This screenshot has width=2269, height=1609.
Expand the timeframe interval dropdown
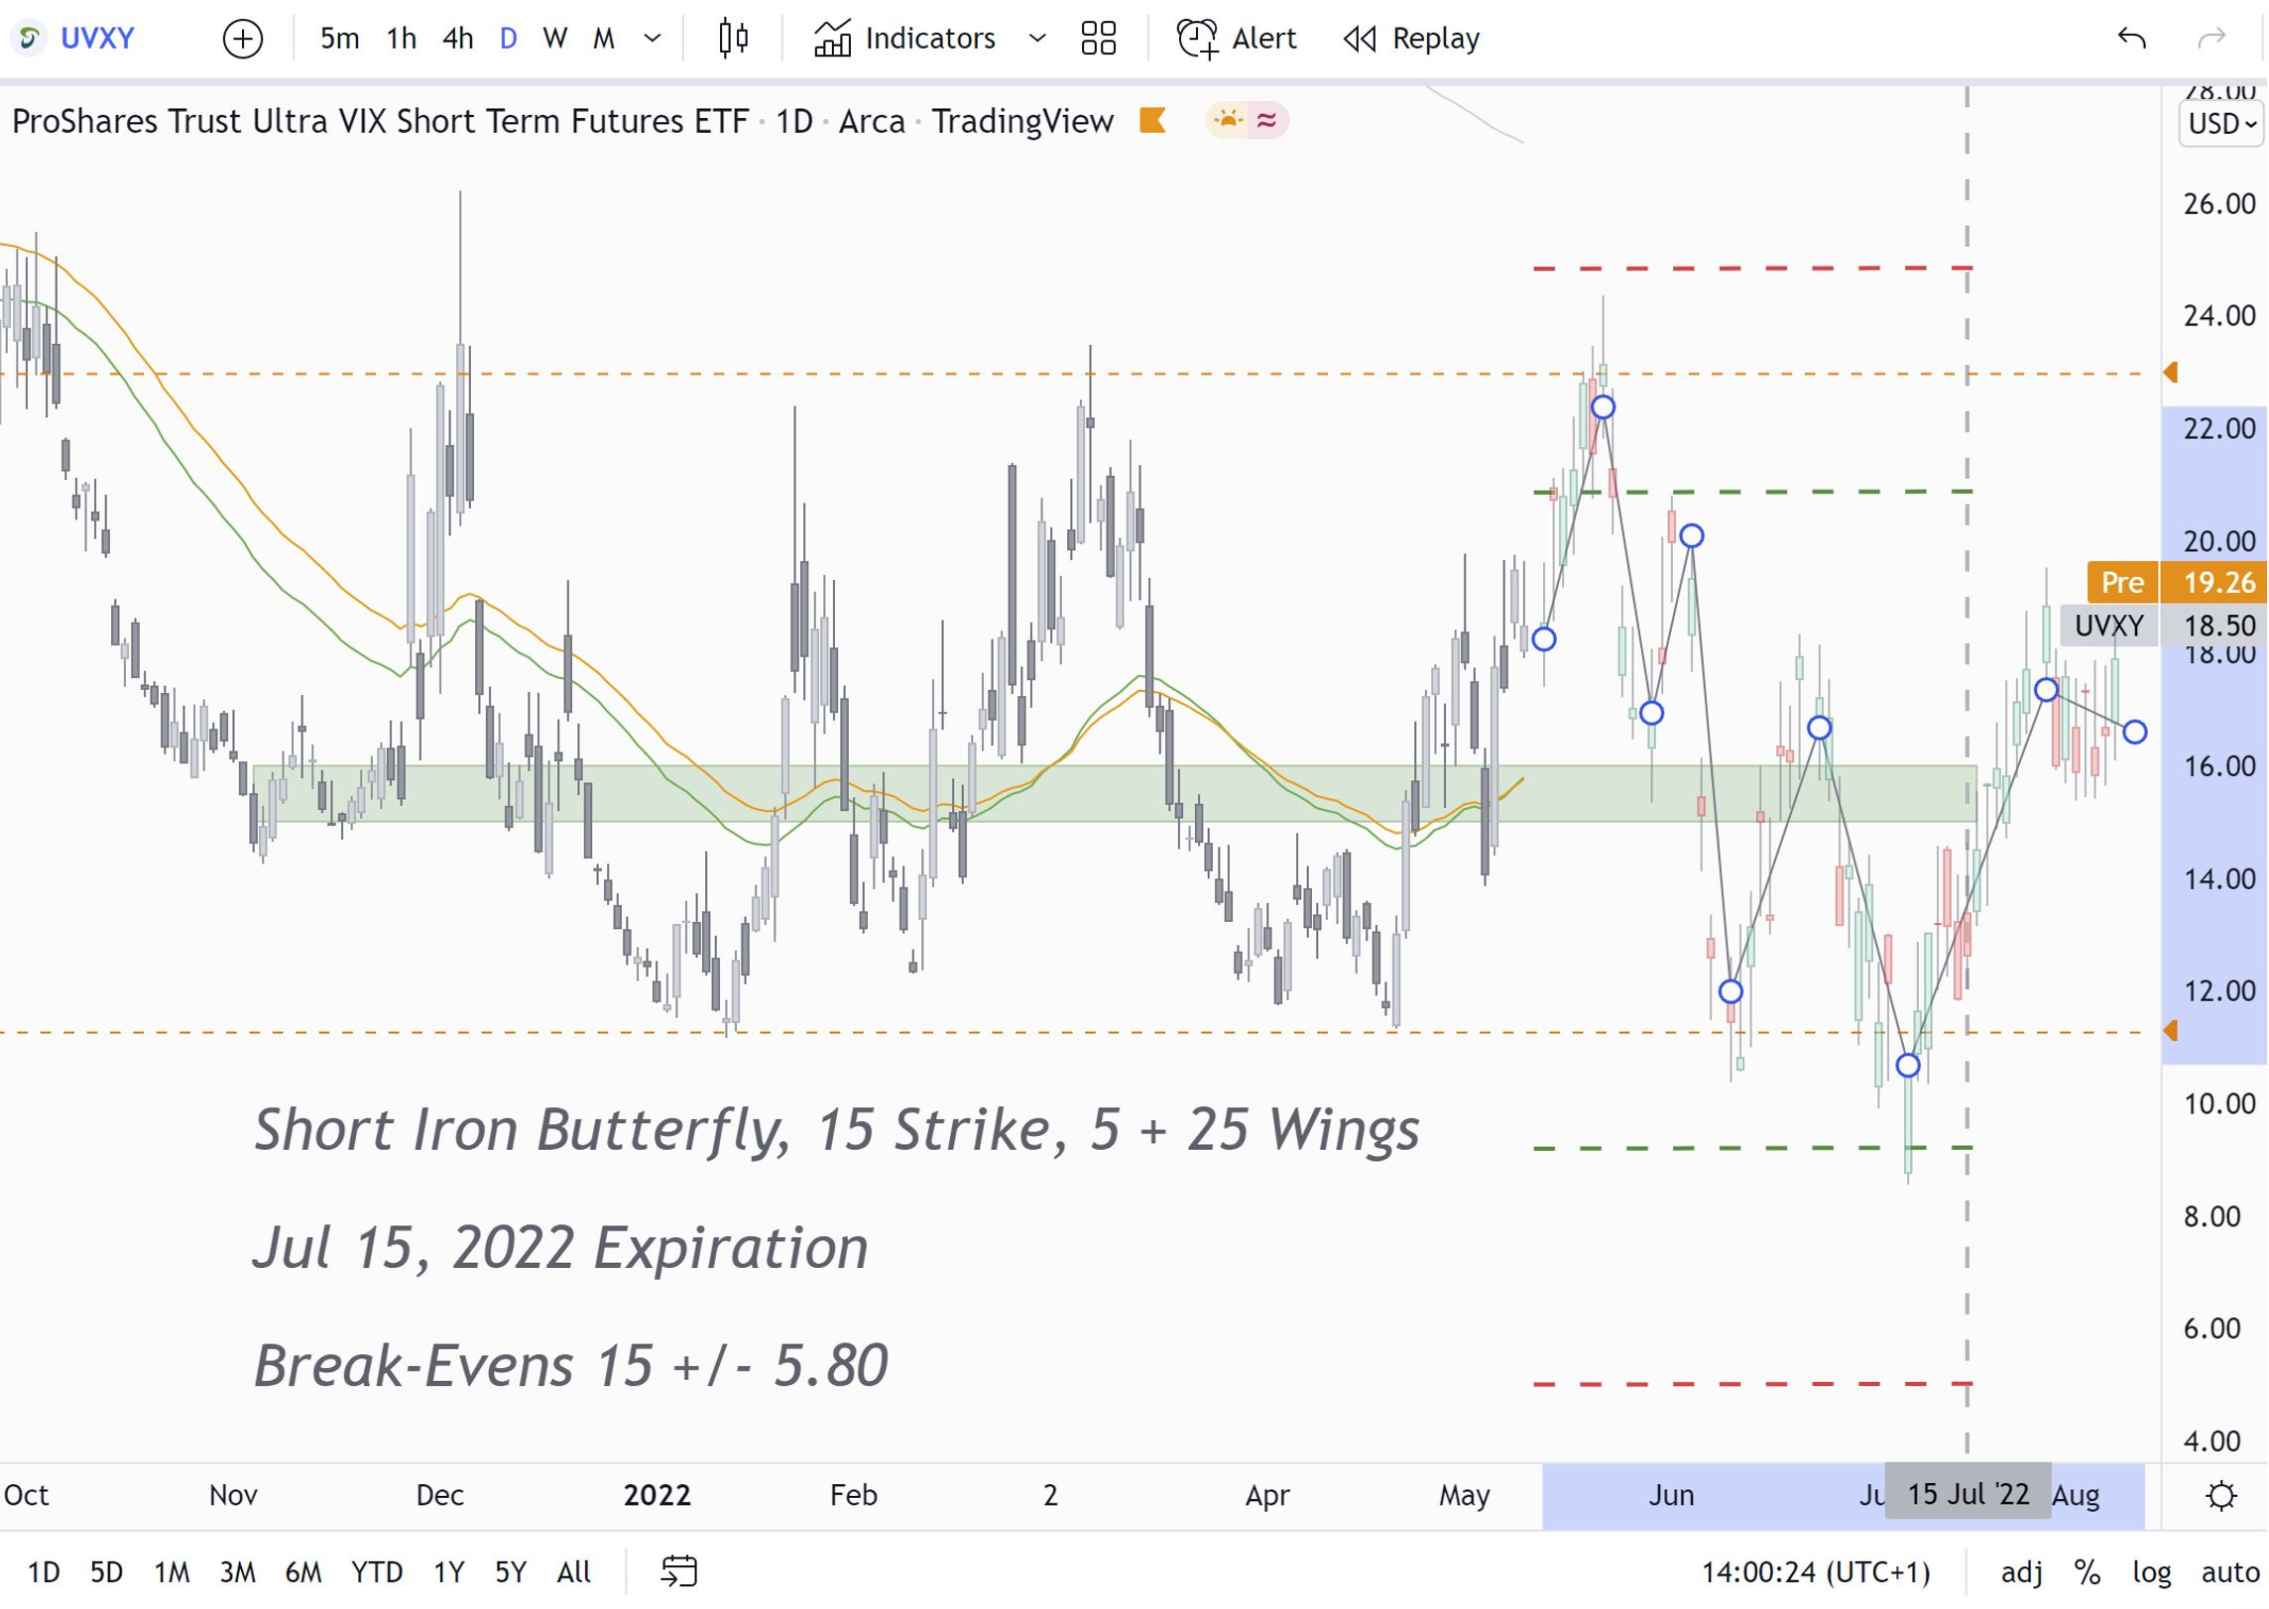(x=653, y=39)
